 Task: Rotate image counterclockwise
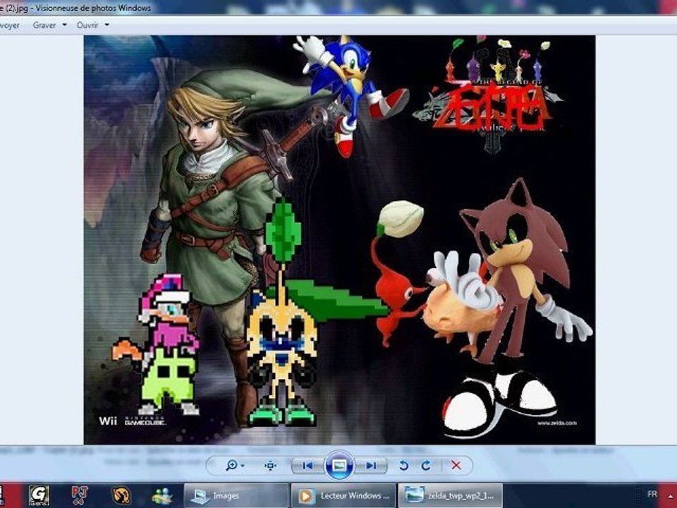coord(403,465)
